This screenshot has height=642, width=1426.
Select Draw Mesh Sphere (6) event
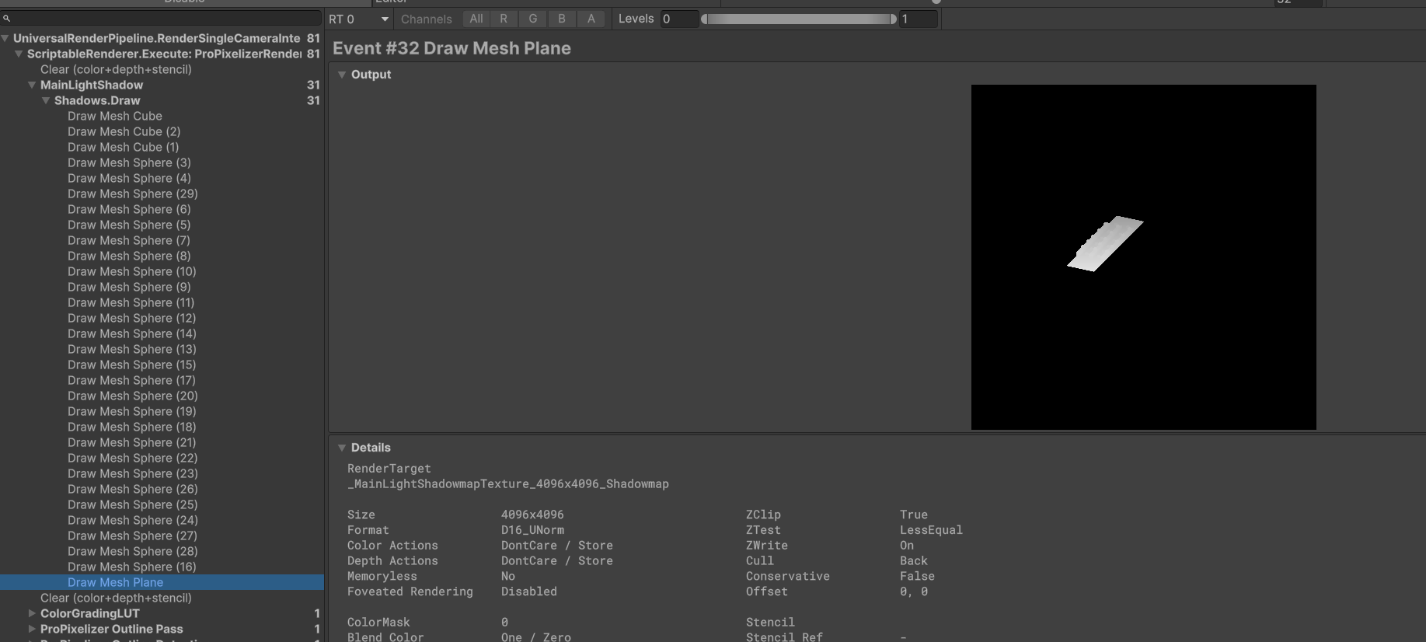[129, 209]
